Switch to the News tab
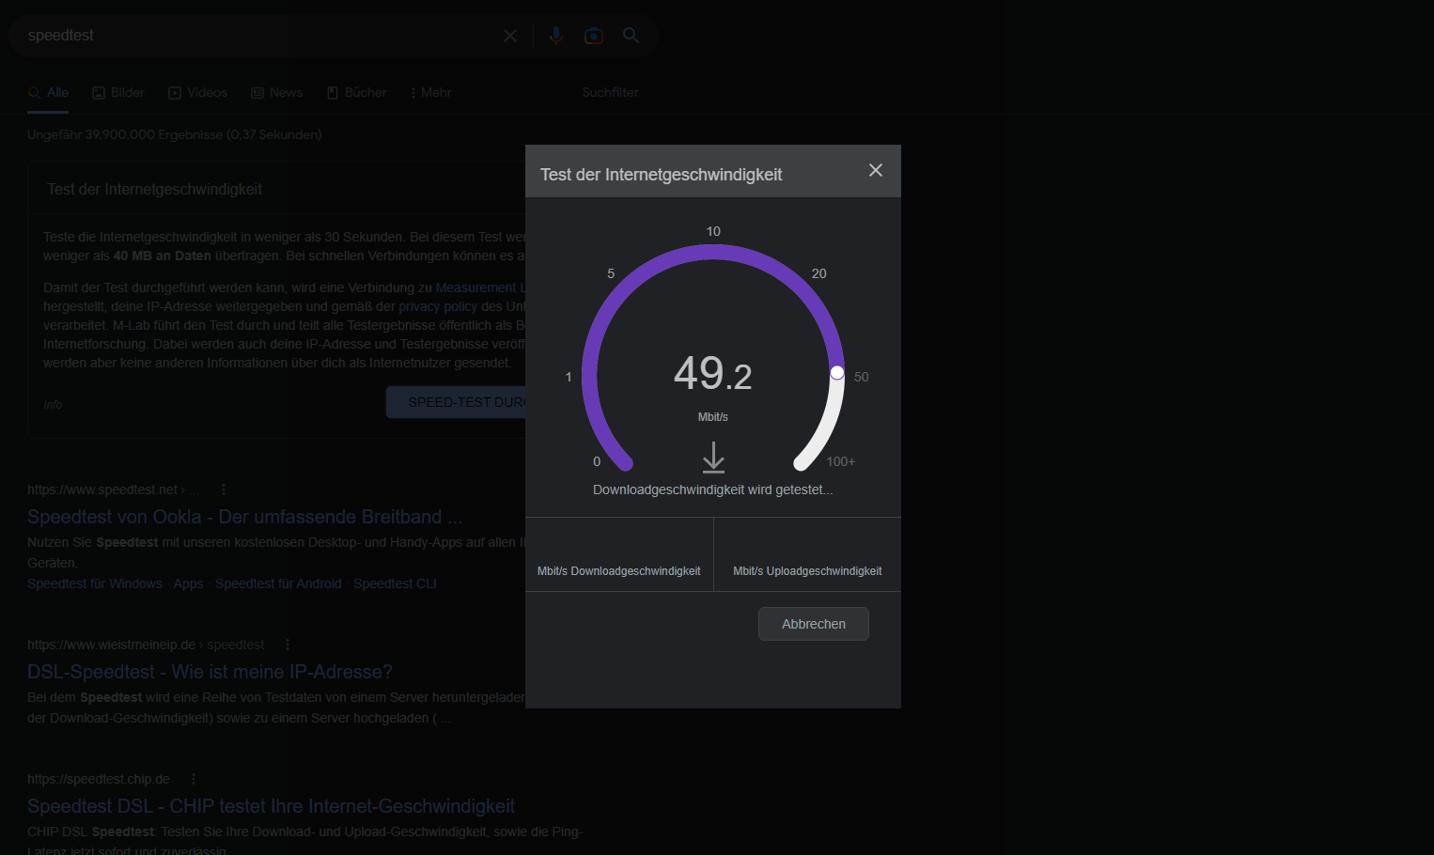 (x=277, y=92)
